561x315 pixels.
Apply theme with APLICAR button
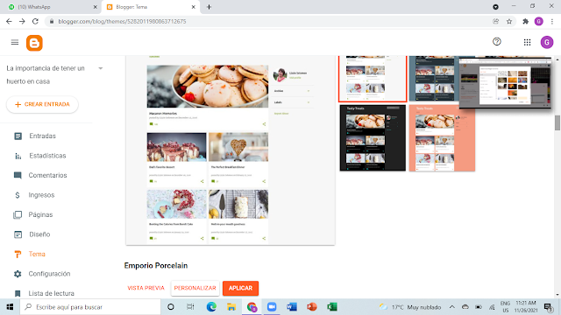[240, 288]
